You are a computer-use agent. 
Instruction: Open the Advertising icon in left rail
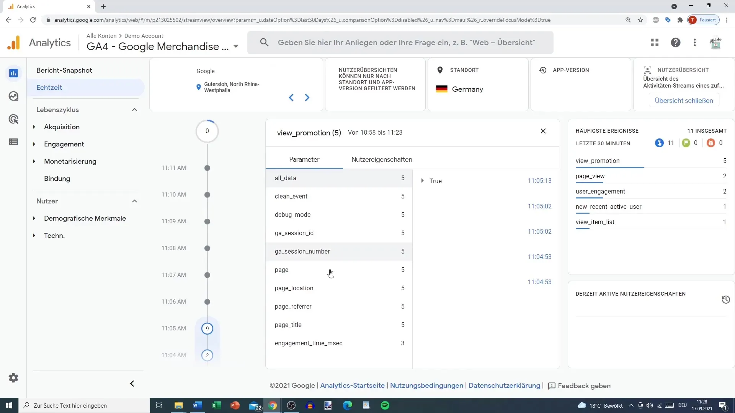[13, 119]
